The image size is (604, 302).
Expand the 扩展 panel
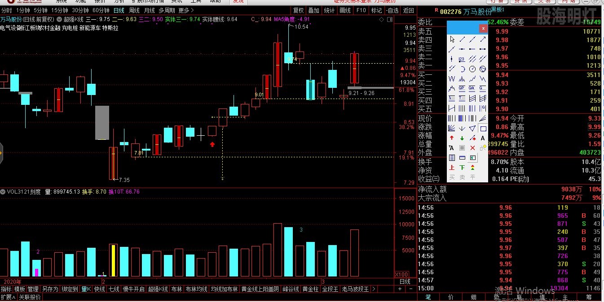[x=8, y=297]
